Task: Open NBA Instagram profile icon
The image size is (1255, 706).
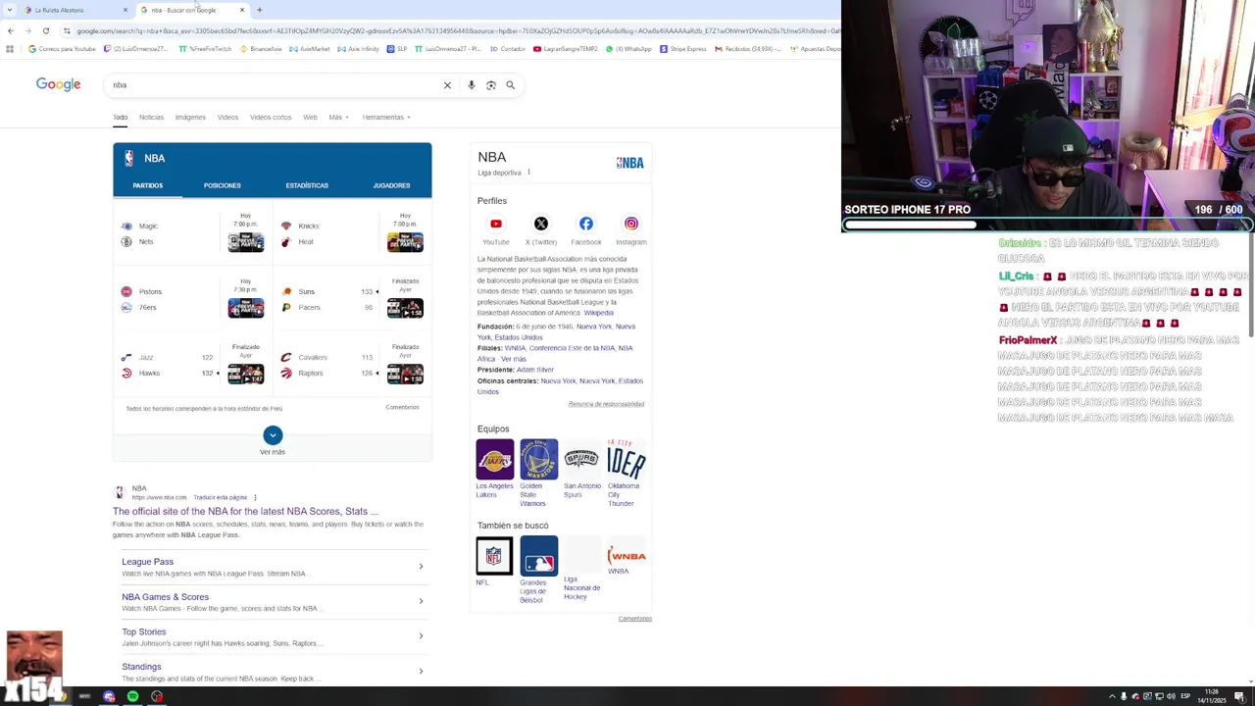Action: coord(631,224)
